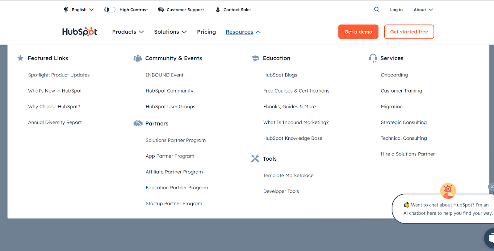494x251 pixels.
Task: Click Get a demo button
Action: [358, 32]
